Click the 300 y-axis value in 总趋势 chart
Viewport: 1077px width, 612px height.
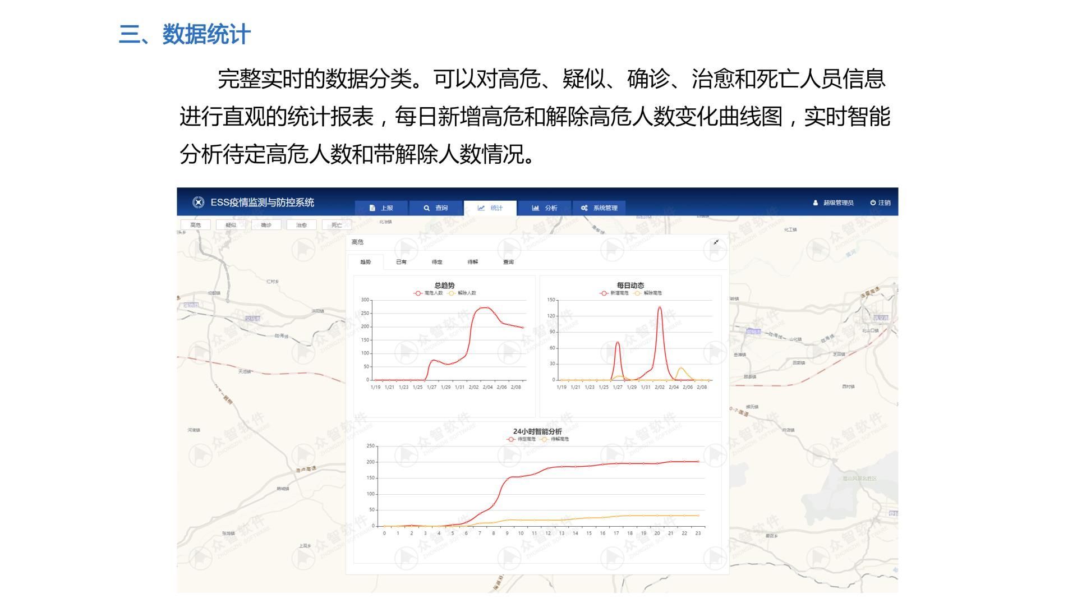[365, 300]
